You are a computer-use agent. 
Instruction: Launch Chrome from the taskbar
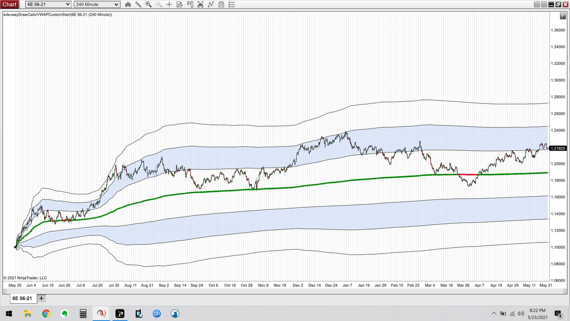coord(46,314)
